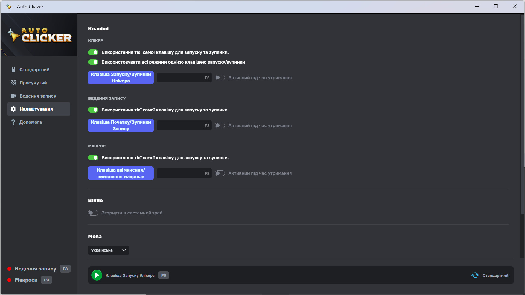Open the українська language dropdown

(x=108, y=250)
